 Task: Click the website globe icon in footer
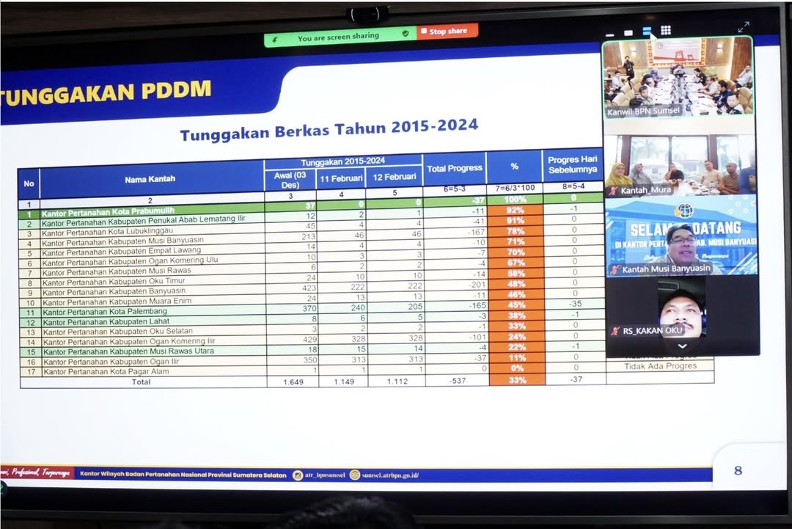[355, 475]
